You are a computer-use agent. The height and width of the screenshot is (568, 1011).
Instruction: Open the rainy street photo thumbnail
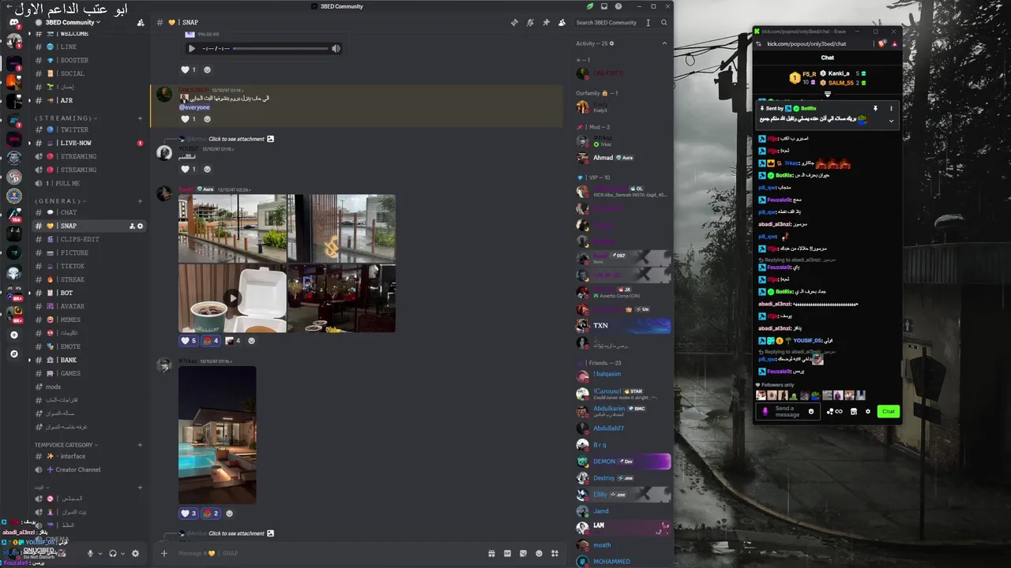232,228
